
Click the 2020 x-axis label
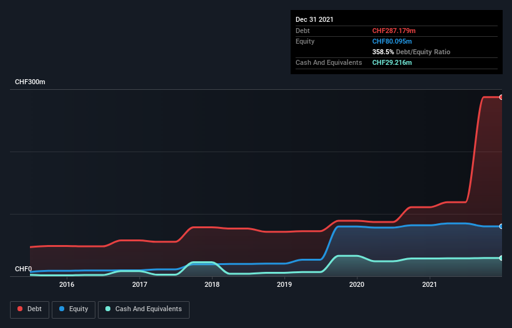coord(357,284)
